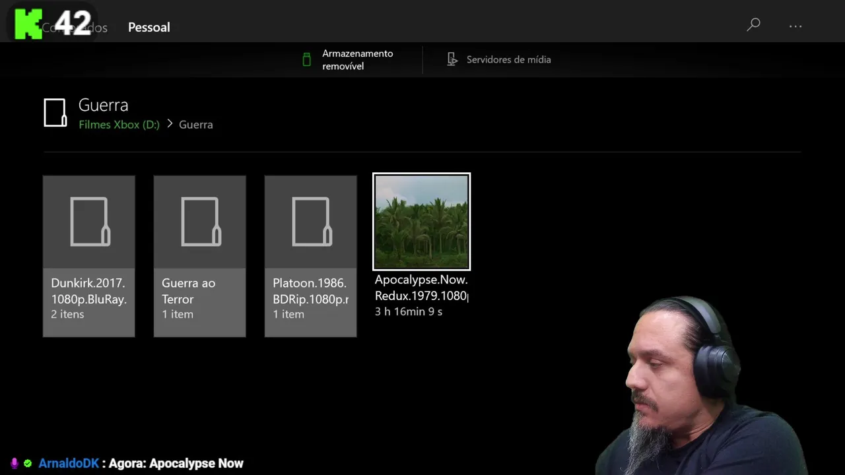Click the Guerra page title
This screenshot has height=475, width=845.
103,105
